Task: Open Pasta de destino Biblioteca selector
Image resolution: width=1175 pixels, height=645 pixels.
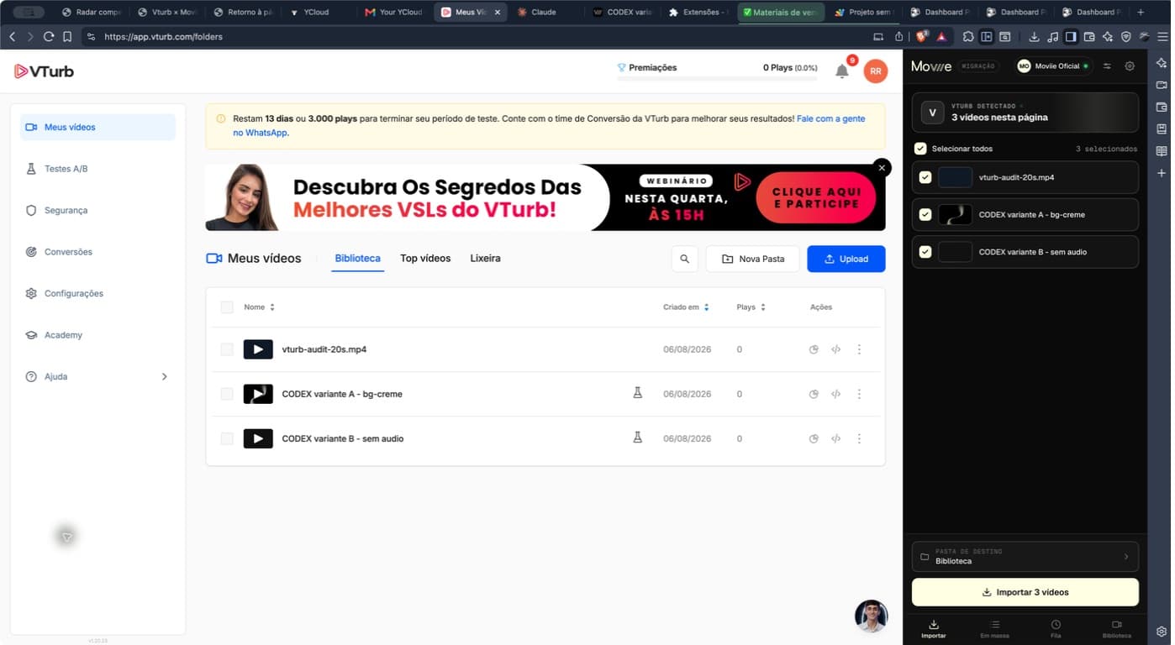Action: tap(1025, 556)
